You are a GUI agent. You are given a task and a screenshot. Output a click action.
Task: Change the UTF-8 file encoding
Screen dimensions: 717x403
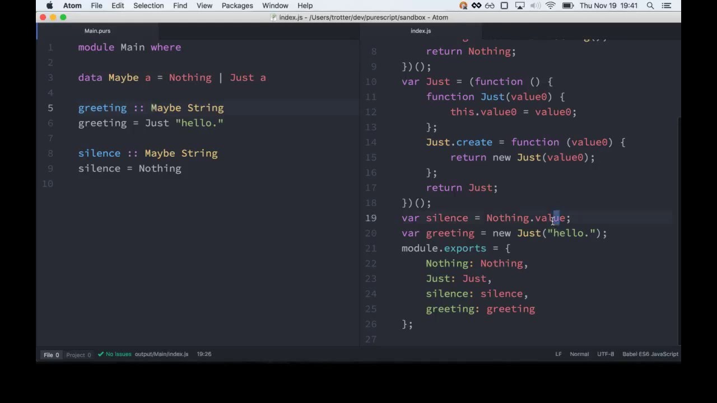pos(606,354)
